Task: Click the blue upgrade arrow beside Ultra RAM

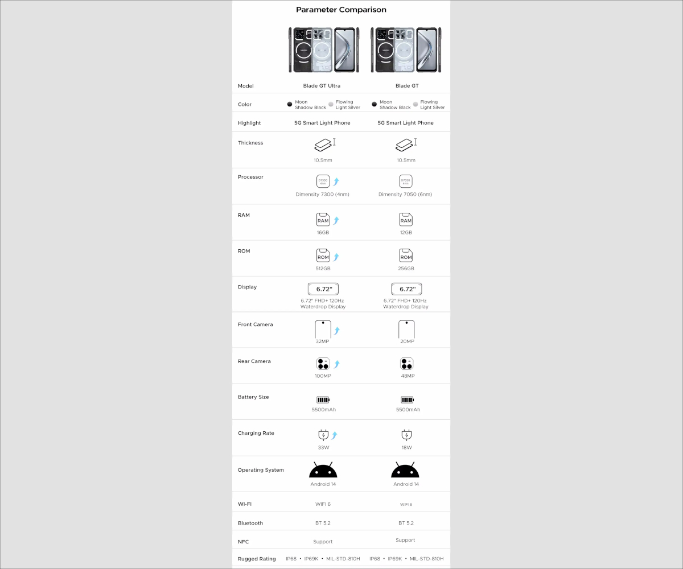Action: pyautogui.click(x=336, y=220)
